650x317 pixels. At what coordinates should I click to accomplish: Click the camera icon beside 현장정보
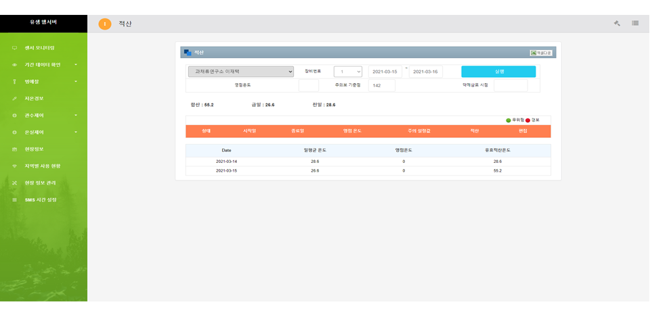(14, 149)
